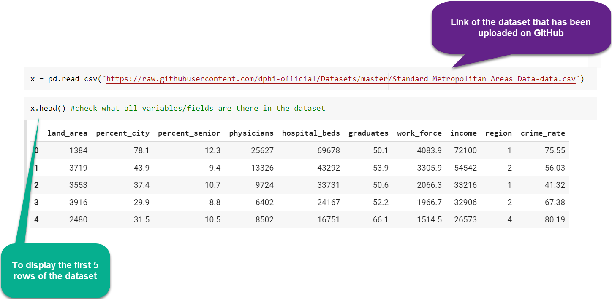Click the income value 72100
The width and height of the screenshot is (612, 299).
(465, 150)
